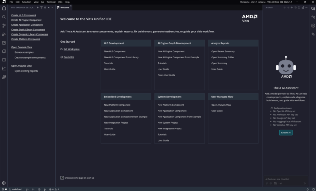The height and width of the screenshot is (191, 316).
Task: Open the File menu
Action: 11,2
